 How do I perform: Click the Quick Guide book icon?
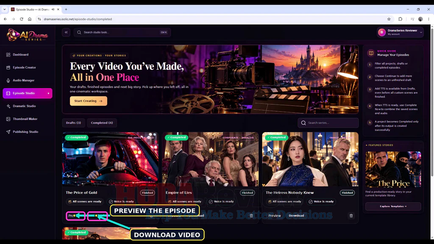371,53
